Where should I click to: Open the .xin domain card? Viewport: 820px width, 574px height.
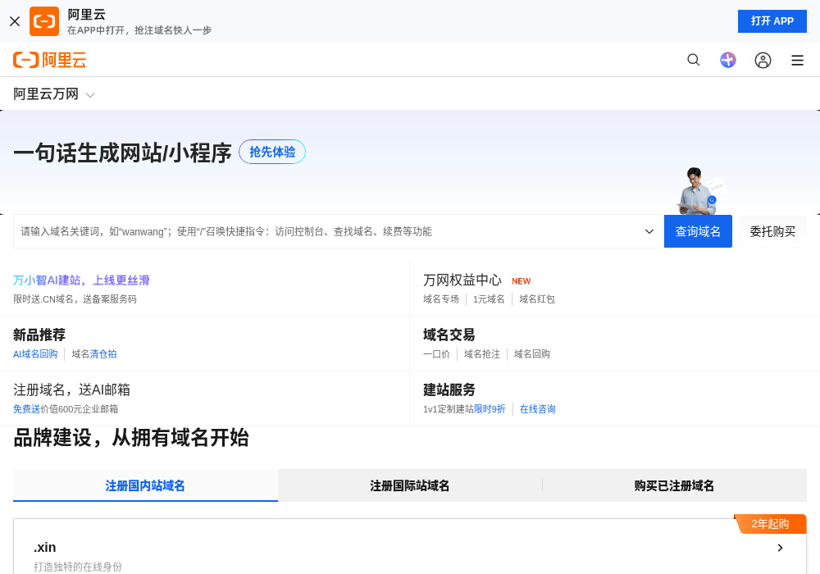pos(410,547)
